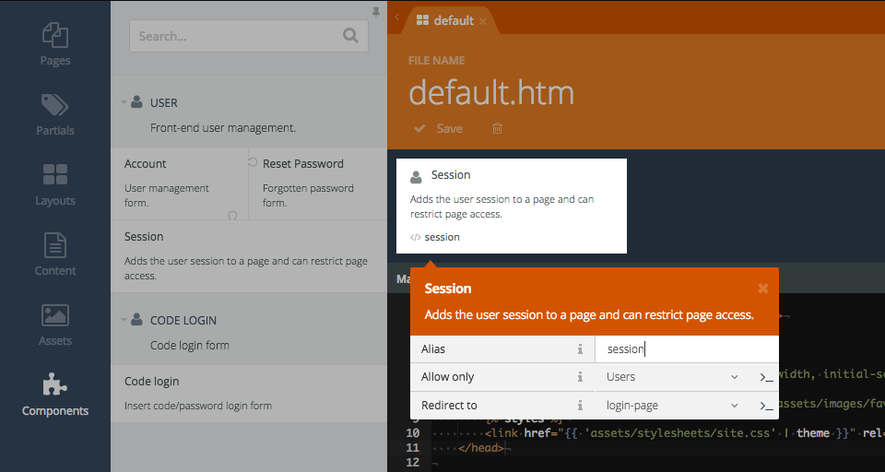Collapse the USER plugin group
This screenshot has width=885, height=472.
click(x=123, y=102)
